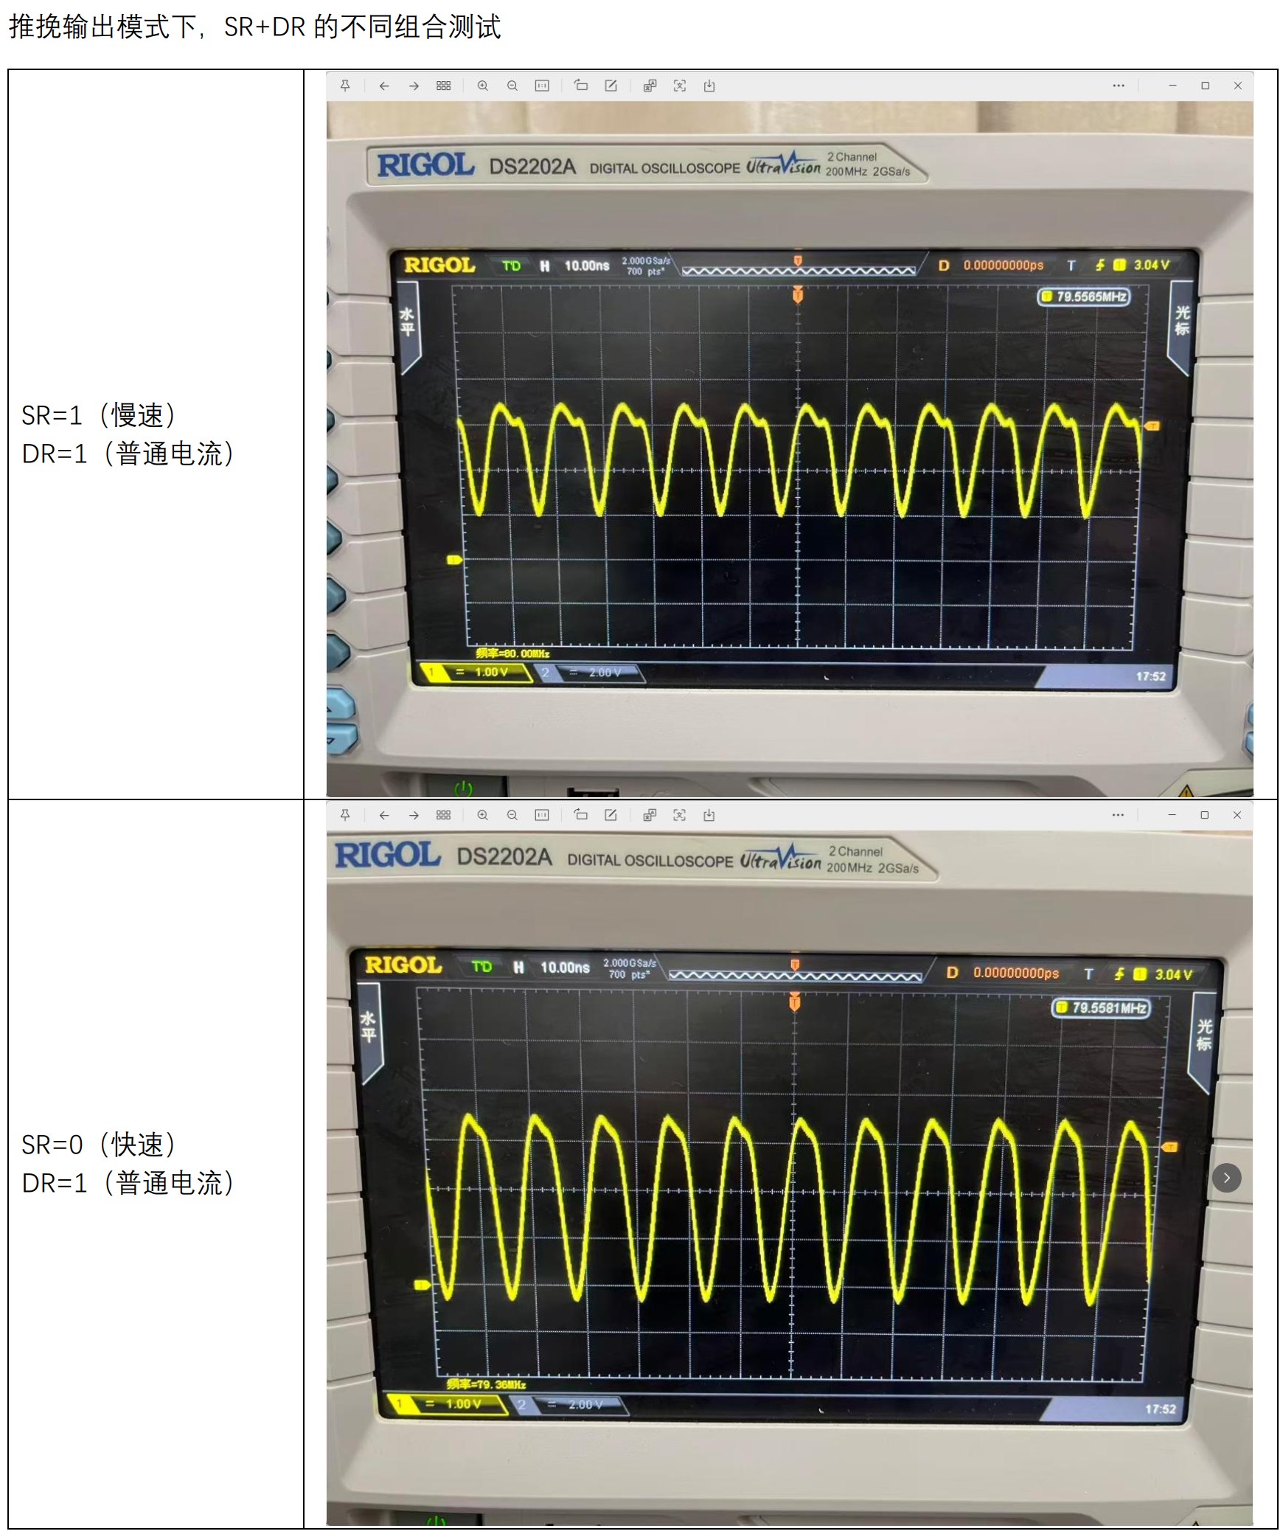Open edit tool in SR=1 row viewer
1283x1534 pixels.
tap(611, 86)
